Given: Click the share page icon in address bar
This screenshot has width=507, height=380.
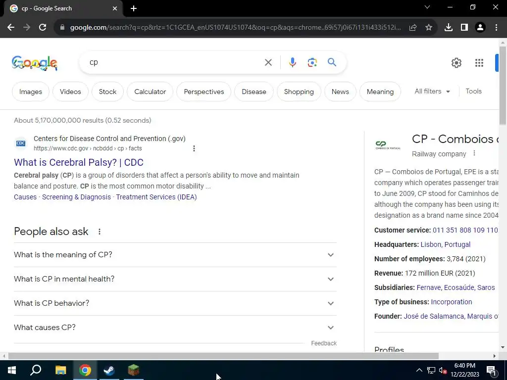Looking at the screenshot, I should pos(413,28).
